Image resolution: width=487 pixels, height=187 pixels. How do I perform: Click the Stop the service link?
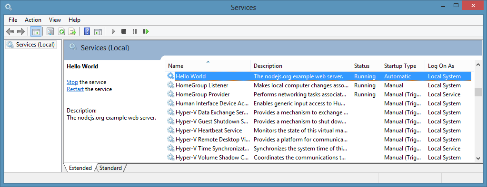(72, 82)
